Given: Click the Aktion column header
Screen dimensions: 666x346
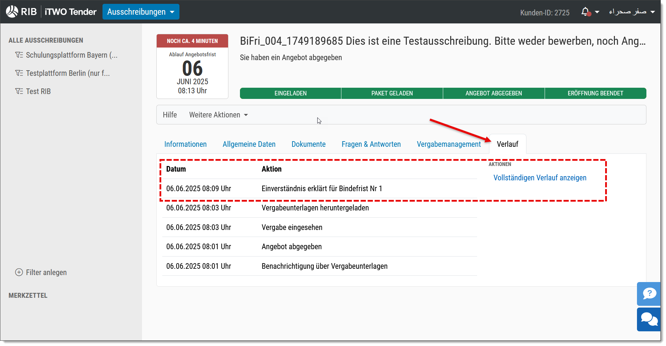Looking at the screenshot, I should click(x=271, y=169).
